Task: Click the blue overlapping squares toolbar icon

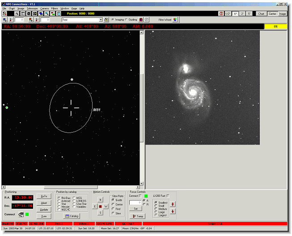Action: [x=41, y=13]
